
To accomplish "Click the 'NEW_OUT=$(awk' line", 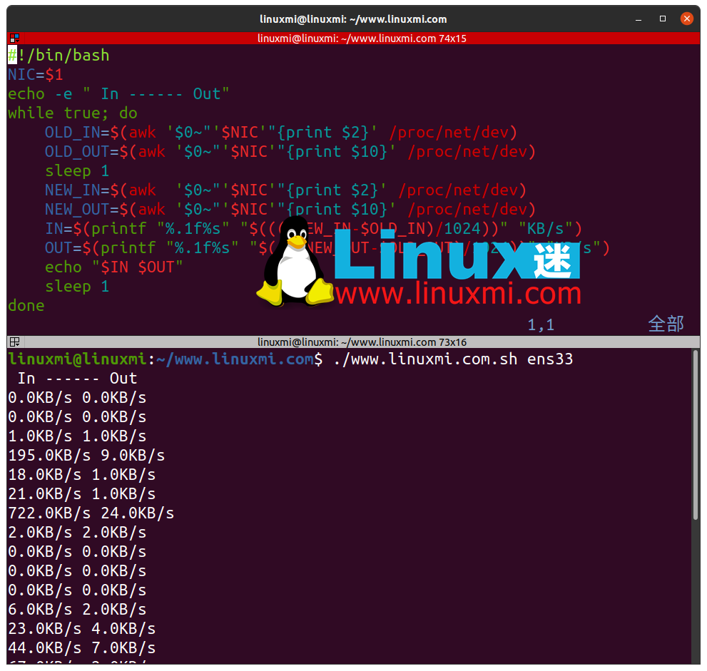I will click(290, 210).
